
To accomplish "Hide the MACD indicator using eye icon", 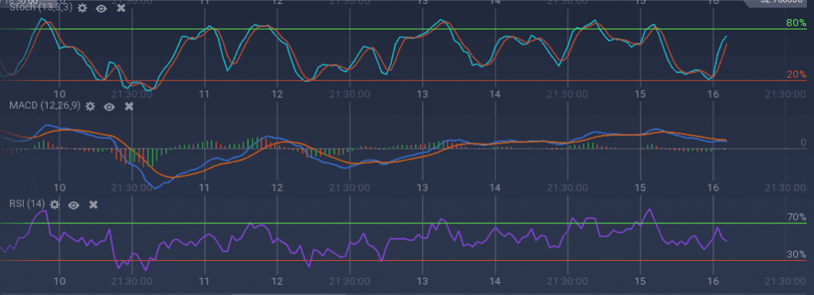I will pyautogui.click(x=109, y=107).
